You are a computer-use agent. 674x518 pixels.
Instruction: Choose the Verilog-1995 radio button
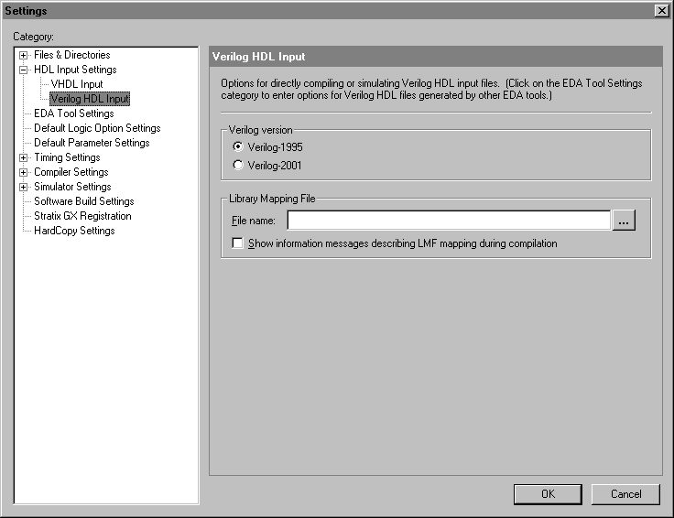tap(238, 147)
